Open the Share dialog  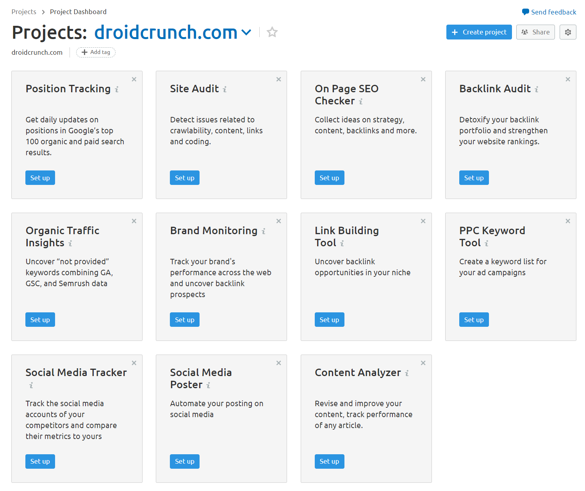click(535, 32)
